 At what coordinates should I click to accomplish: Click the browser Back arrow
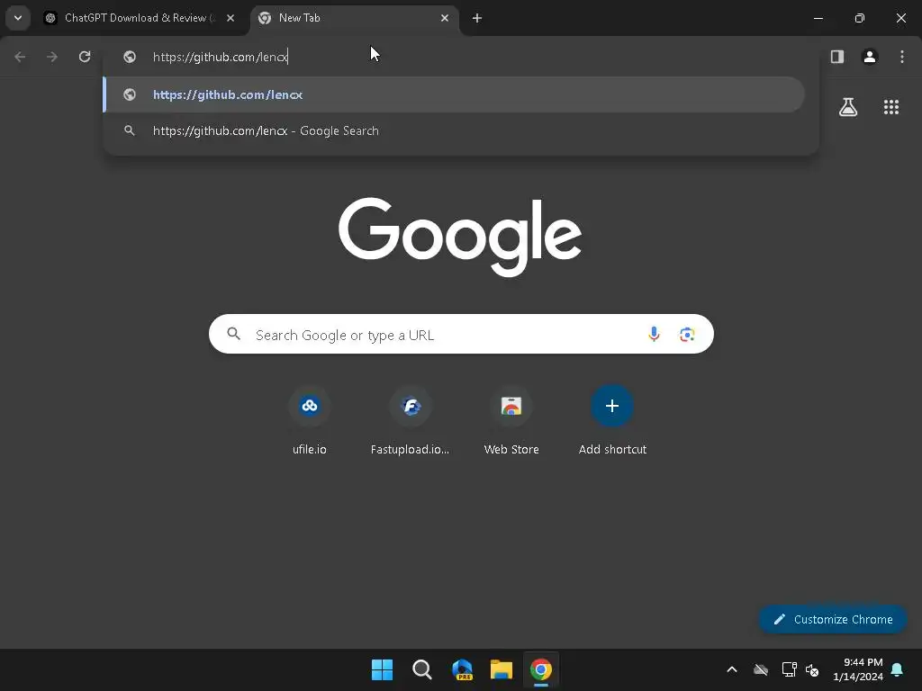pos(20,57)
